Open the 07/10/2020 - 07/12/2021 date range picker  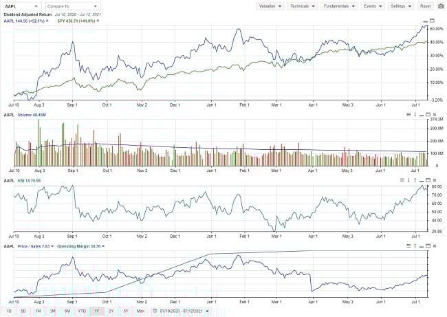181,311
